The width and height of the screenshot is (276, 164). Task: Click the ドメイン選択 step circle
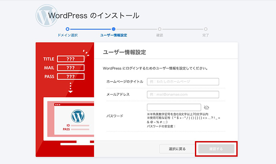pyautogui.click(x=67, y=29)
